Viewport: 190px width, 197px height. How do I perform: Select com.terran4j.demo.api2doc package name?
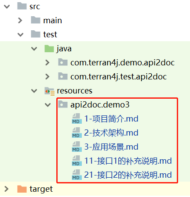123,63
